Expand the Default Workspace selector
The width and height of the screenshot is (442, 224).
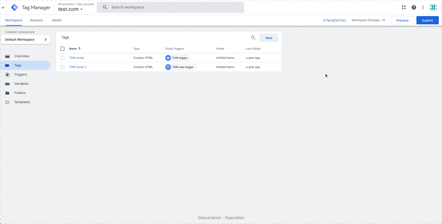pos(26,40)
